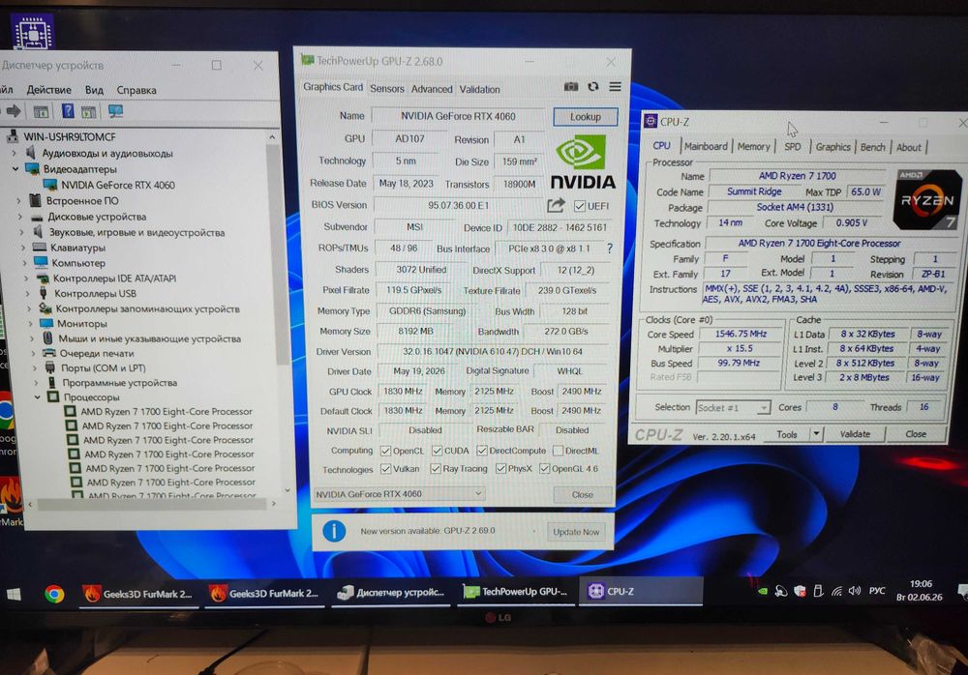Click the GPU Name field in GPU-Z

point(458,116)
